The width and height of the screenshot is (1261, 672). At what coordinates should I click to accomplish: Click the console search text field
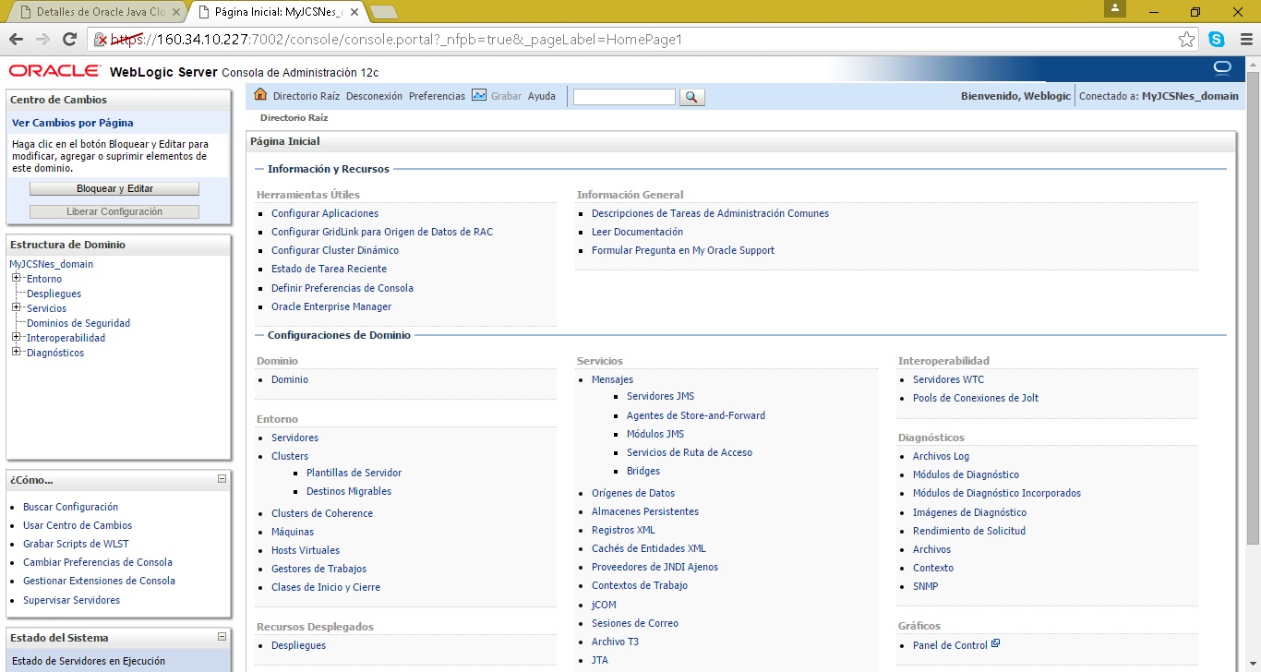(624, 97)
